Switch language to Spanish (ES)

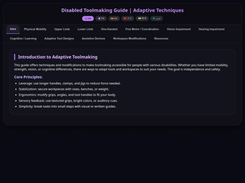coord(114,19)
